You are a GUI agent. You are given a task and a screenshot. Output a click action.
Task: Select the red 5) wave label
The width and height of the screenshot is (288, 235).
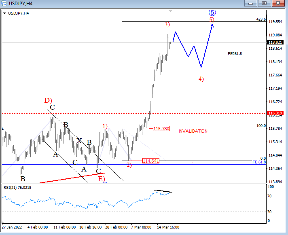(212, 19)
